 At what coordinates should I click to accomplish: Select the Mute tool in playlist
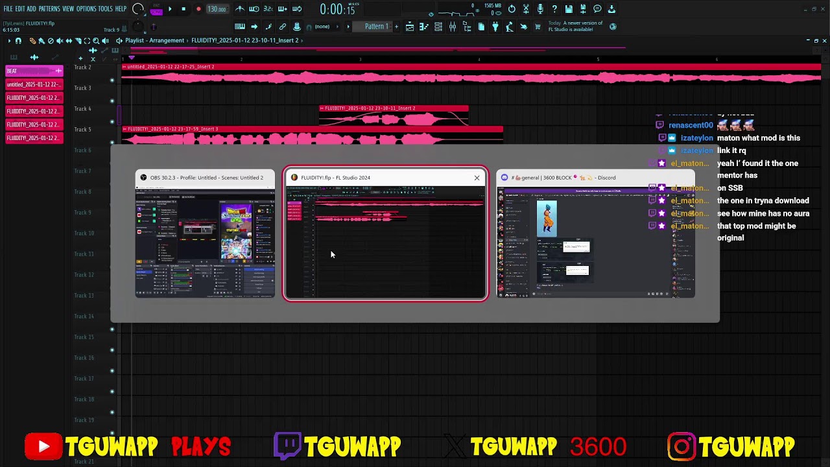point(60,40)
